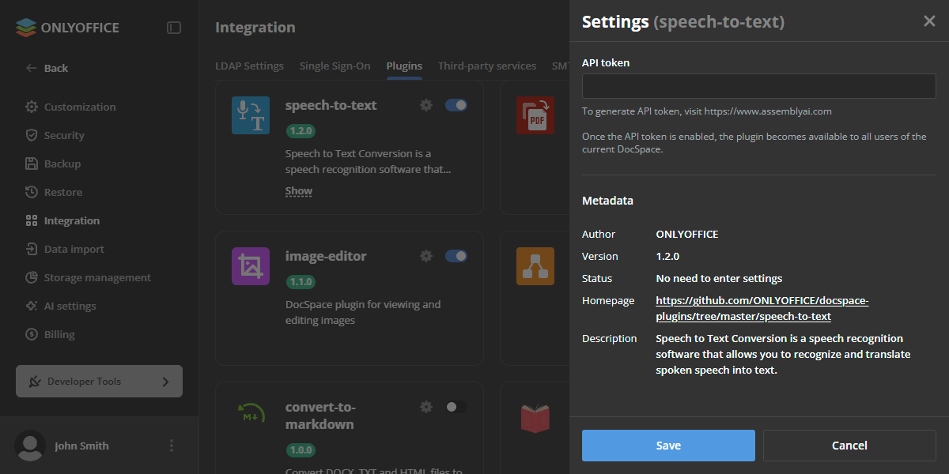This screenshot has width=949, height=474.
Task: Click speech-to-text version badge 1.2.0
Action: tap(301, 130)
